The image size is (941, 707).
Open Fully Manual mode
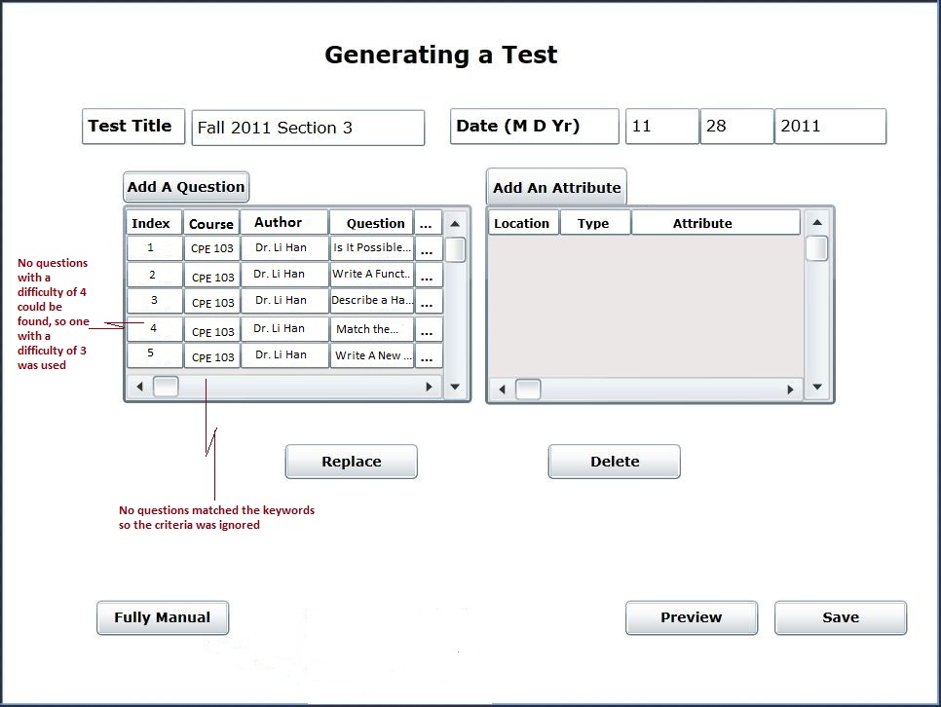(x=163, y=617)
